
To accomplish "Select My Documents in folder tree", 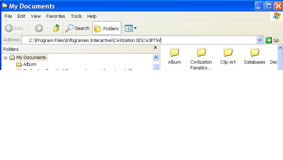I will tap(31, 57).
